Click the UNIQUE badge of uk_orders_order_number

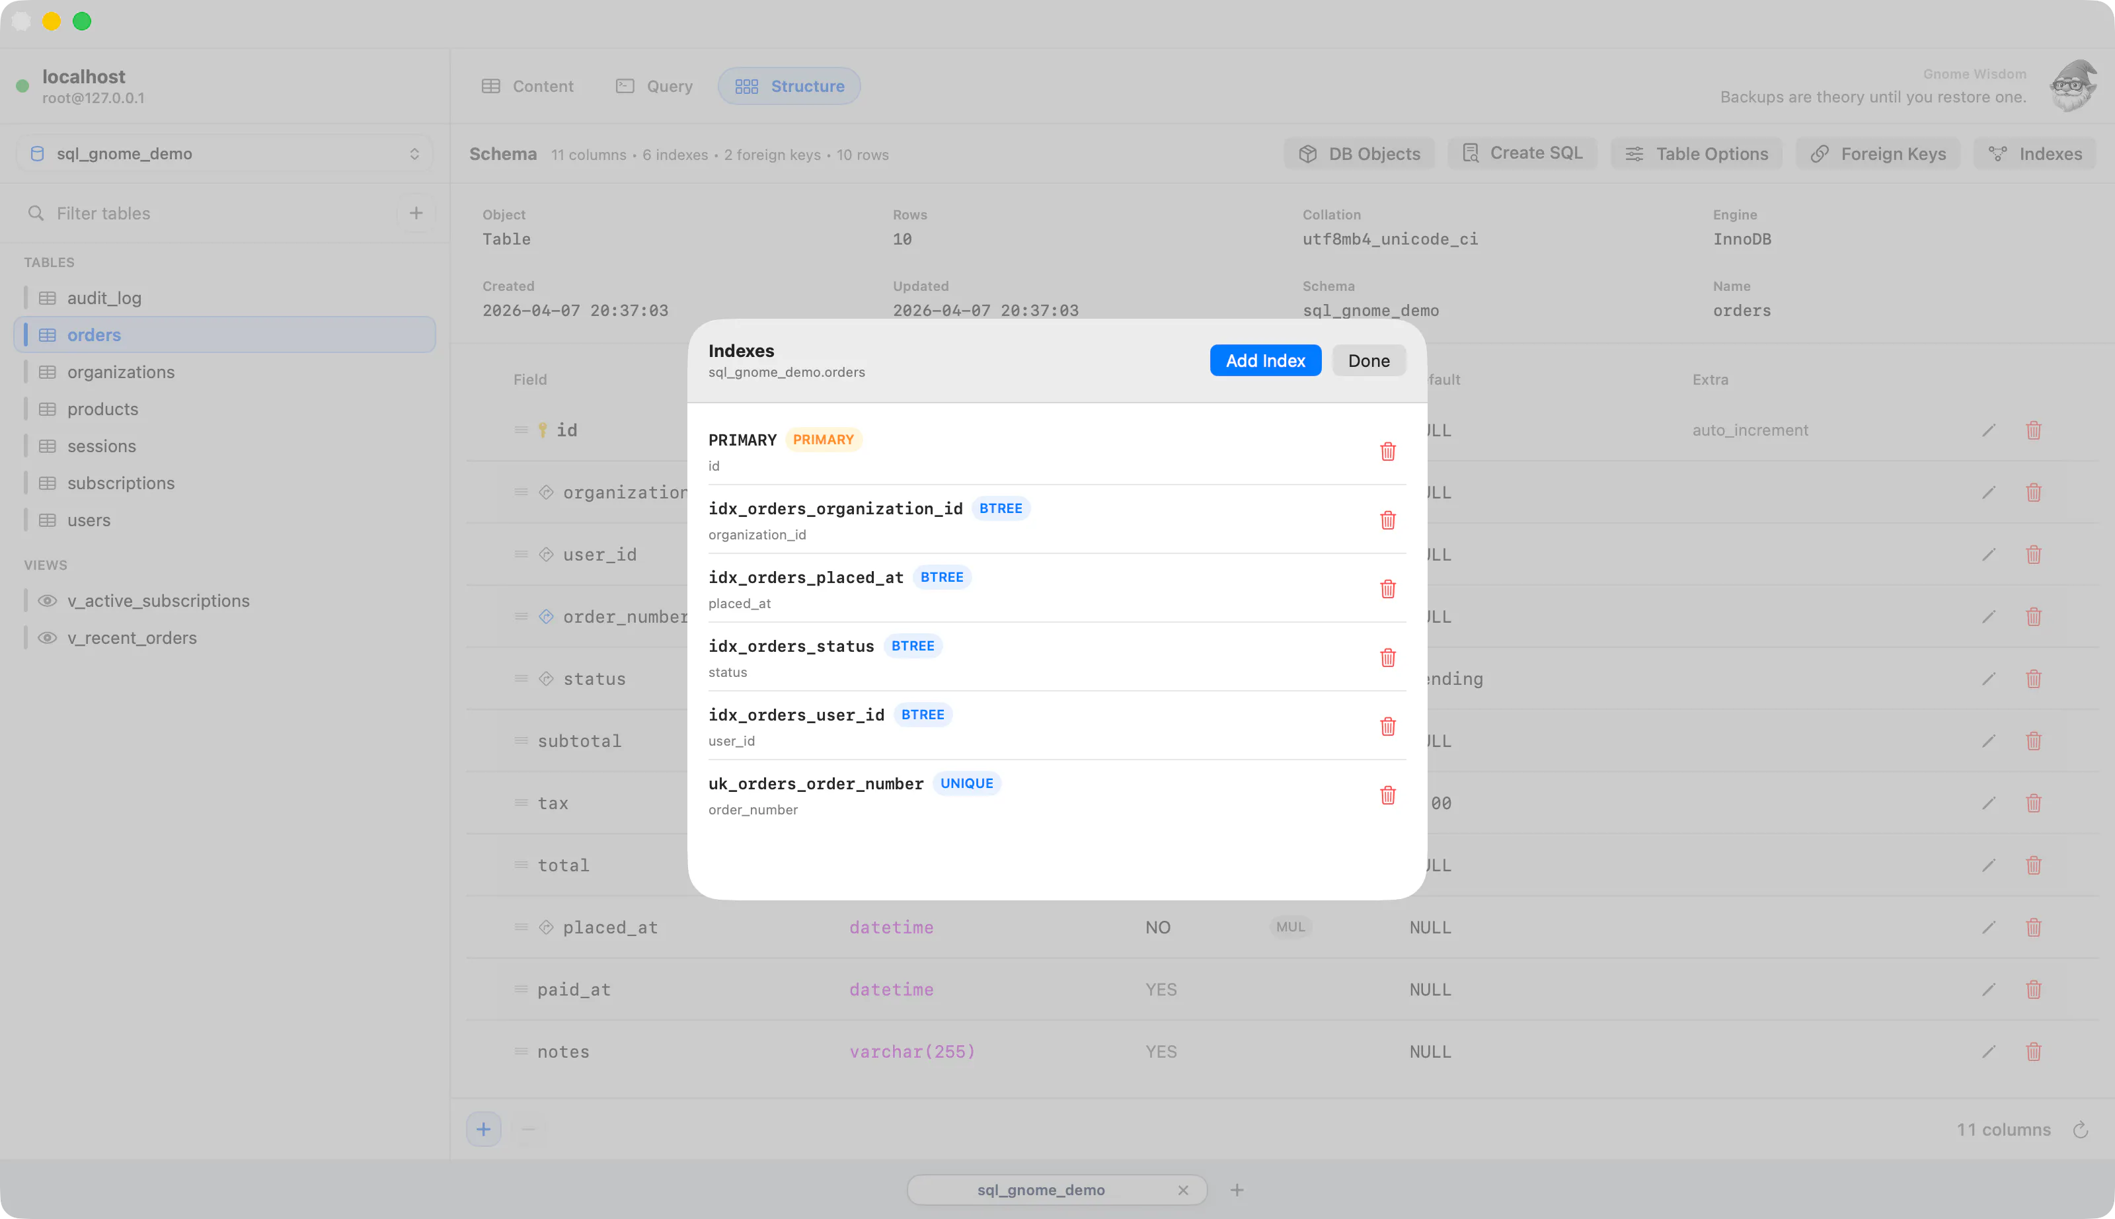point(967,783)
